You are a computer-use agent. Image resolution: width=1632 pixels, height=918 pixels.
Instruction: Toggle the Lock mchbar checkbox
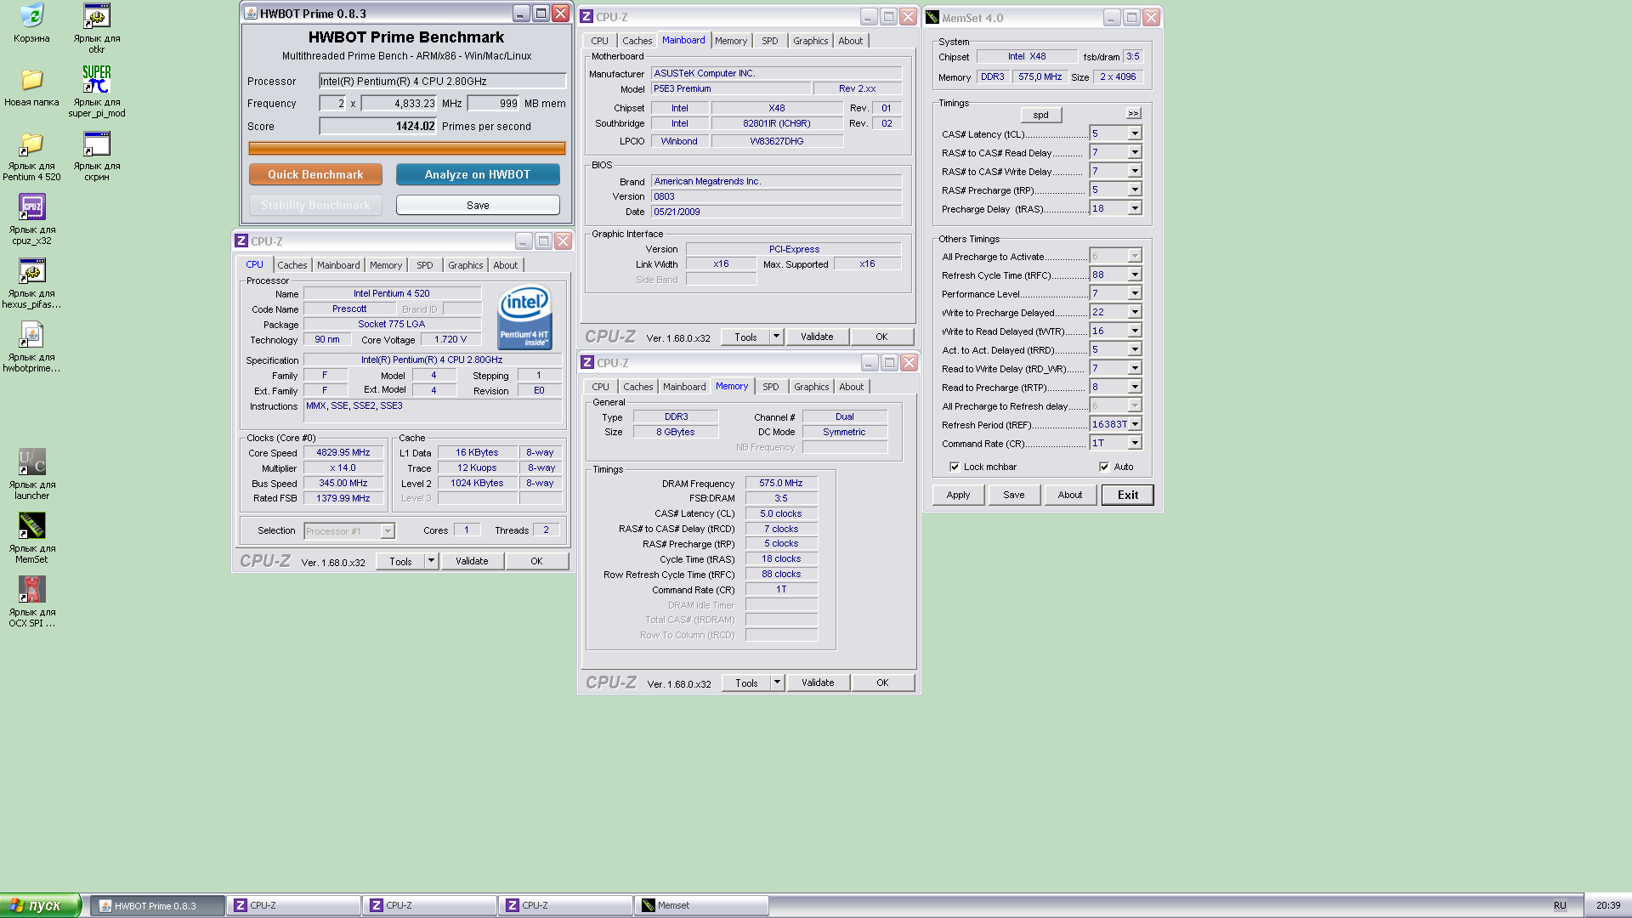pyautogui.click(x=955, y=467)
